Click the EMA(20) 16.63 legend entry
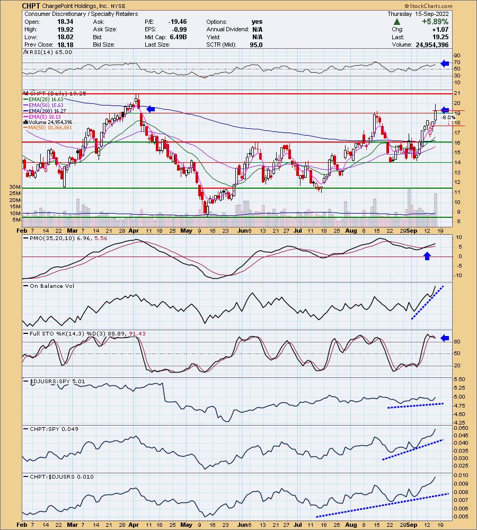This screenshot has height=530, width=477. pos(46,100)
